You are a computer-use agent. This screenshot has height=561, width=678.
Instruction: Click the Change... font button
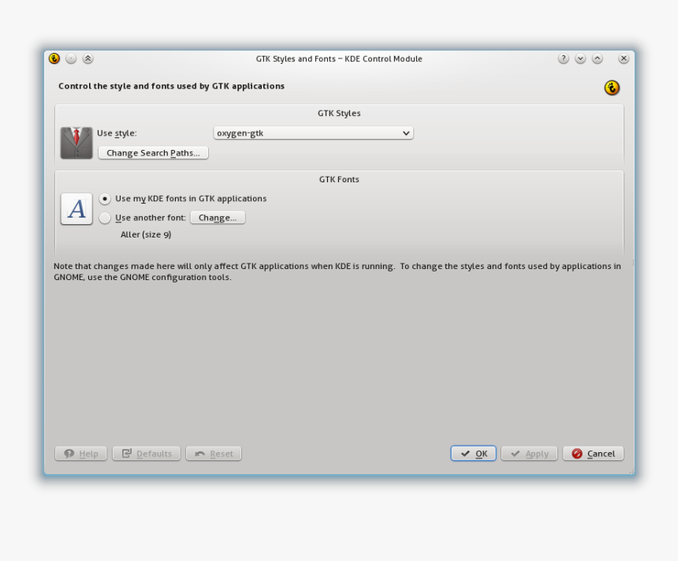[x=218, y=218]
